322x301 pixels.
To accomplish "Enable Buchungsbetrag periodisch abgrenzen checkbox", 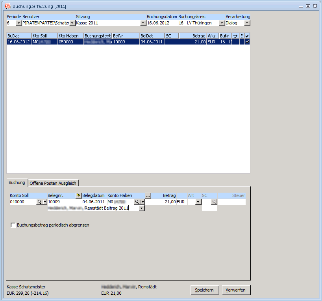I will (13, 225).
